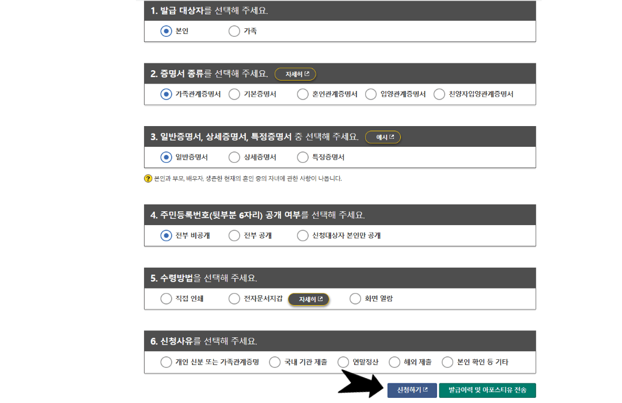Open the 자세히 popup in section 2
The image size is (622, 403).
(295, 74)
